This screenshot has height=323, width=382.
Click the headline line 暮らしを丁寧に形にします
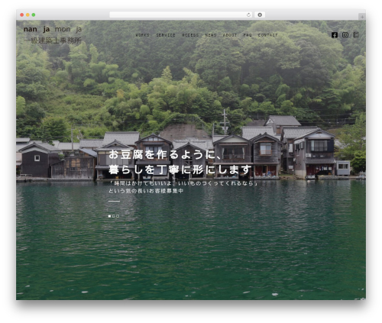point(180,170)
